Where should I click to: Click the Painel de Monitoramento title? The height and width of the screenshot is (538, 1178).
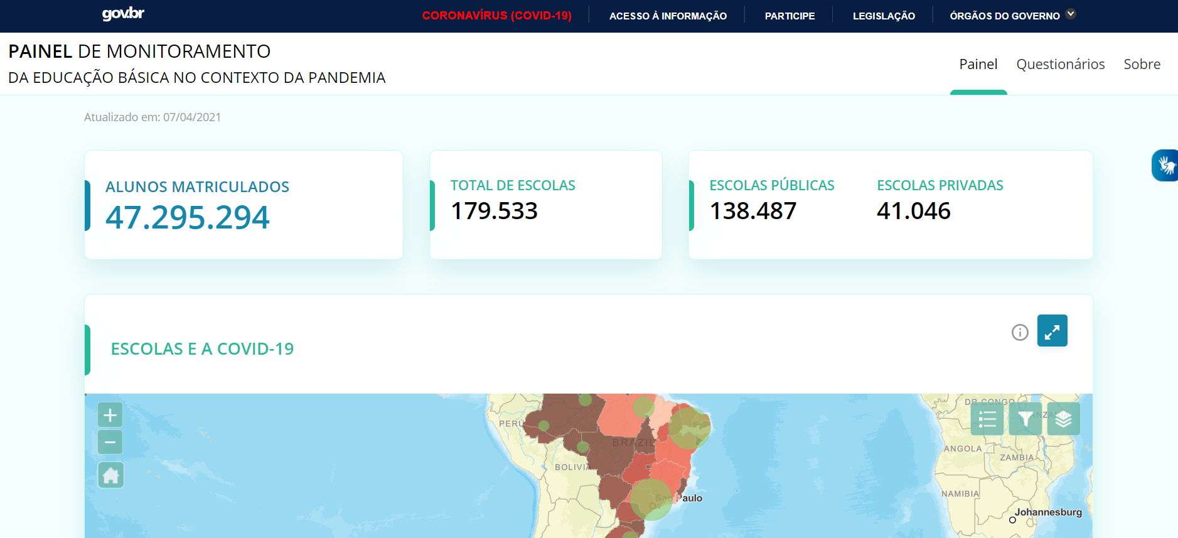pos(139,51)
